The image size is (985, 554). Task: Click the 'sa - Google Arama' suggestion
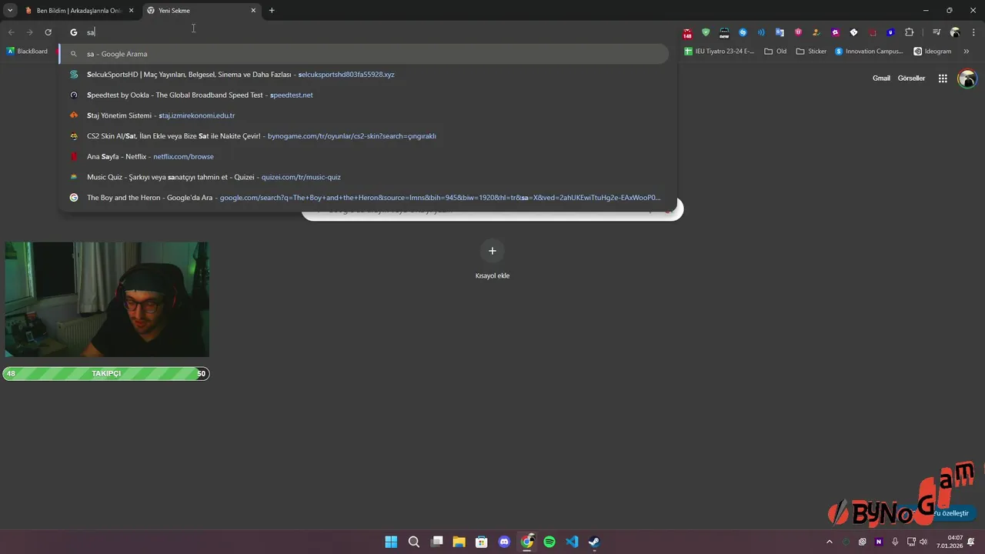point(364,54)
